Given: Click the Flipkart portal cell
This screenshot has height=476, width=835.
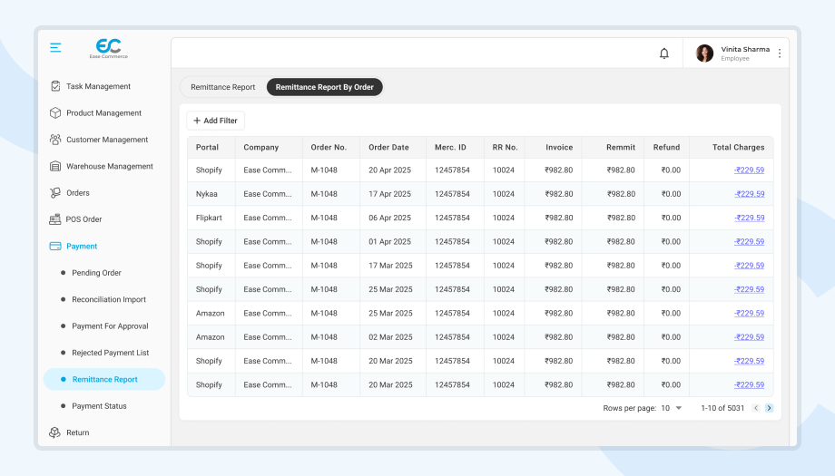Looking at the screenshot, I should tap(209, 219).
